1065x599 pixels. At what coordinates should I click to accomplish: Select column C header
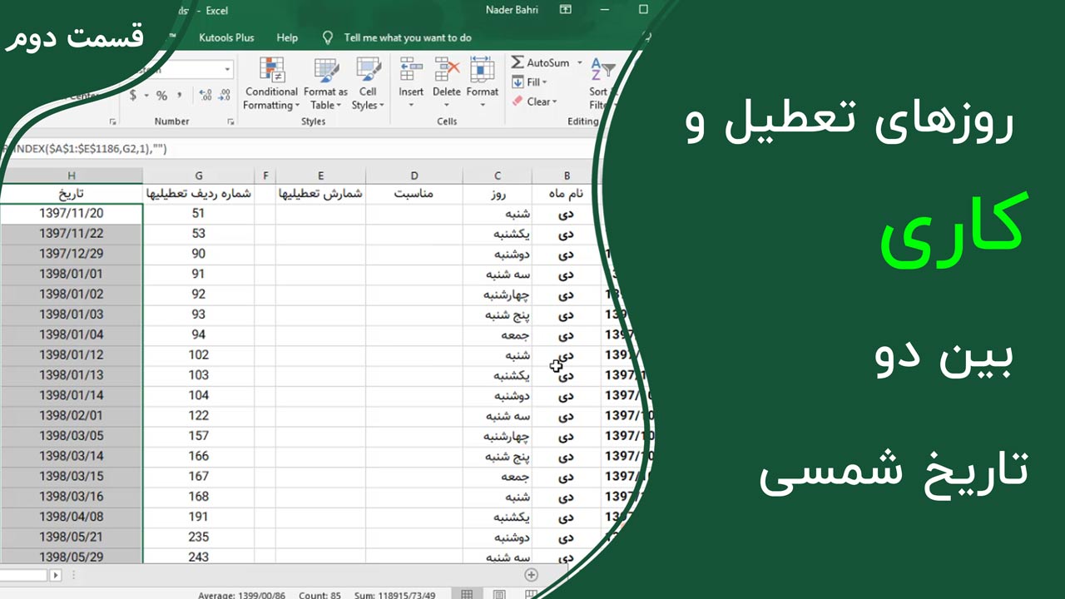click(x=498, y=176)
